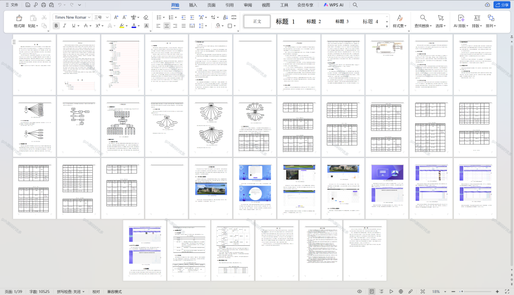The image size is (514, 295).
Task: Toggle center paragraph alignment
Action: coord(167,26)
